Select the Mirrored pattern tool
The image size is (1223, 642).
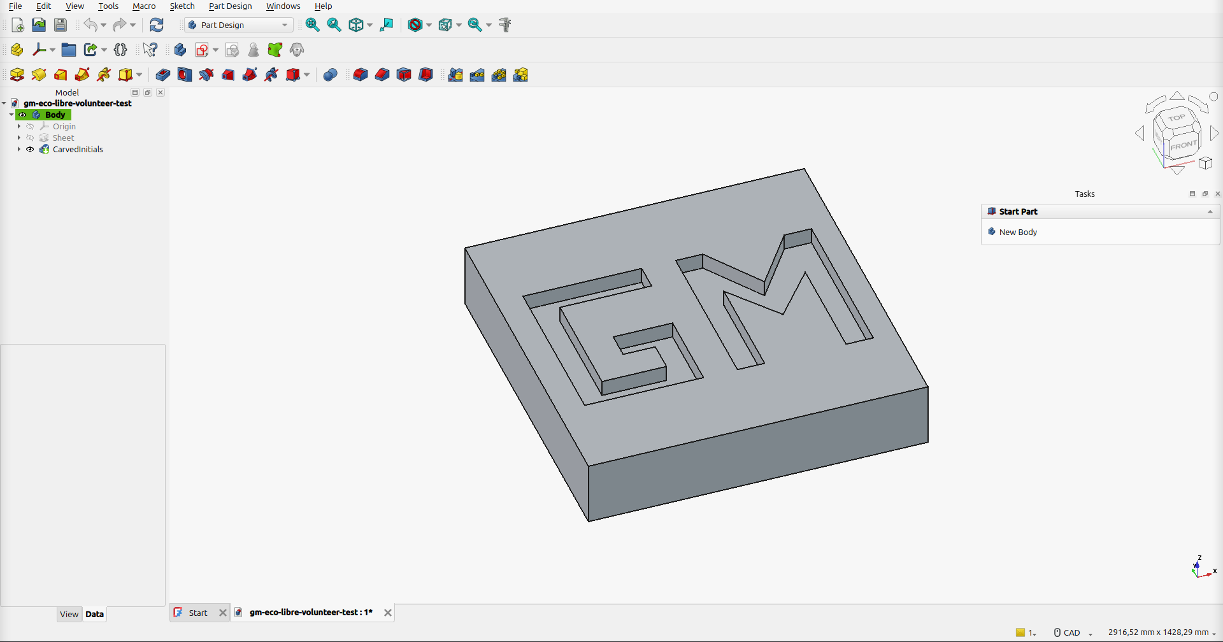click(455, 75)
